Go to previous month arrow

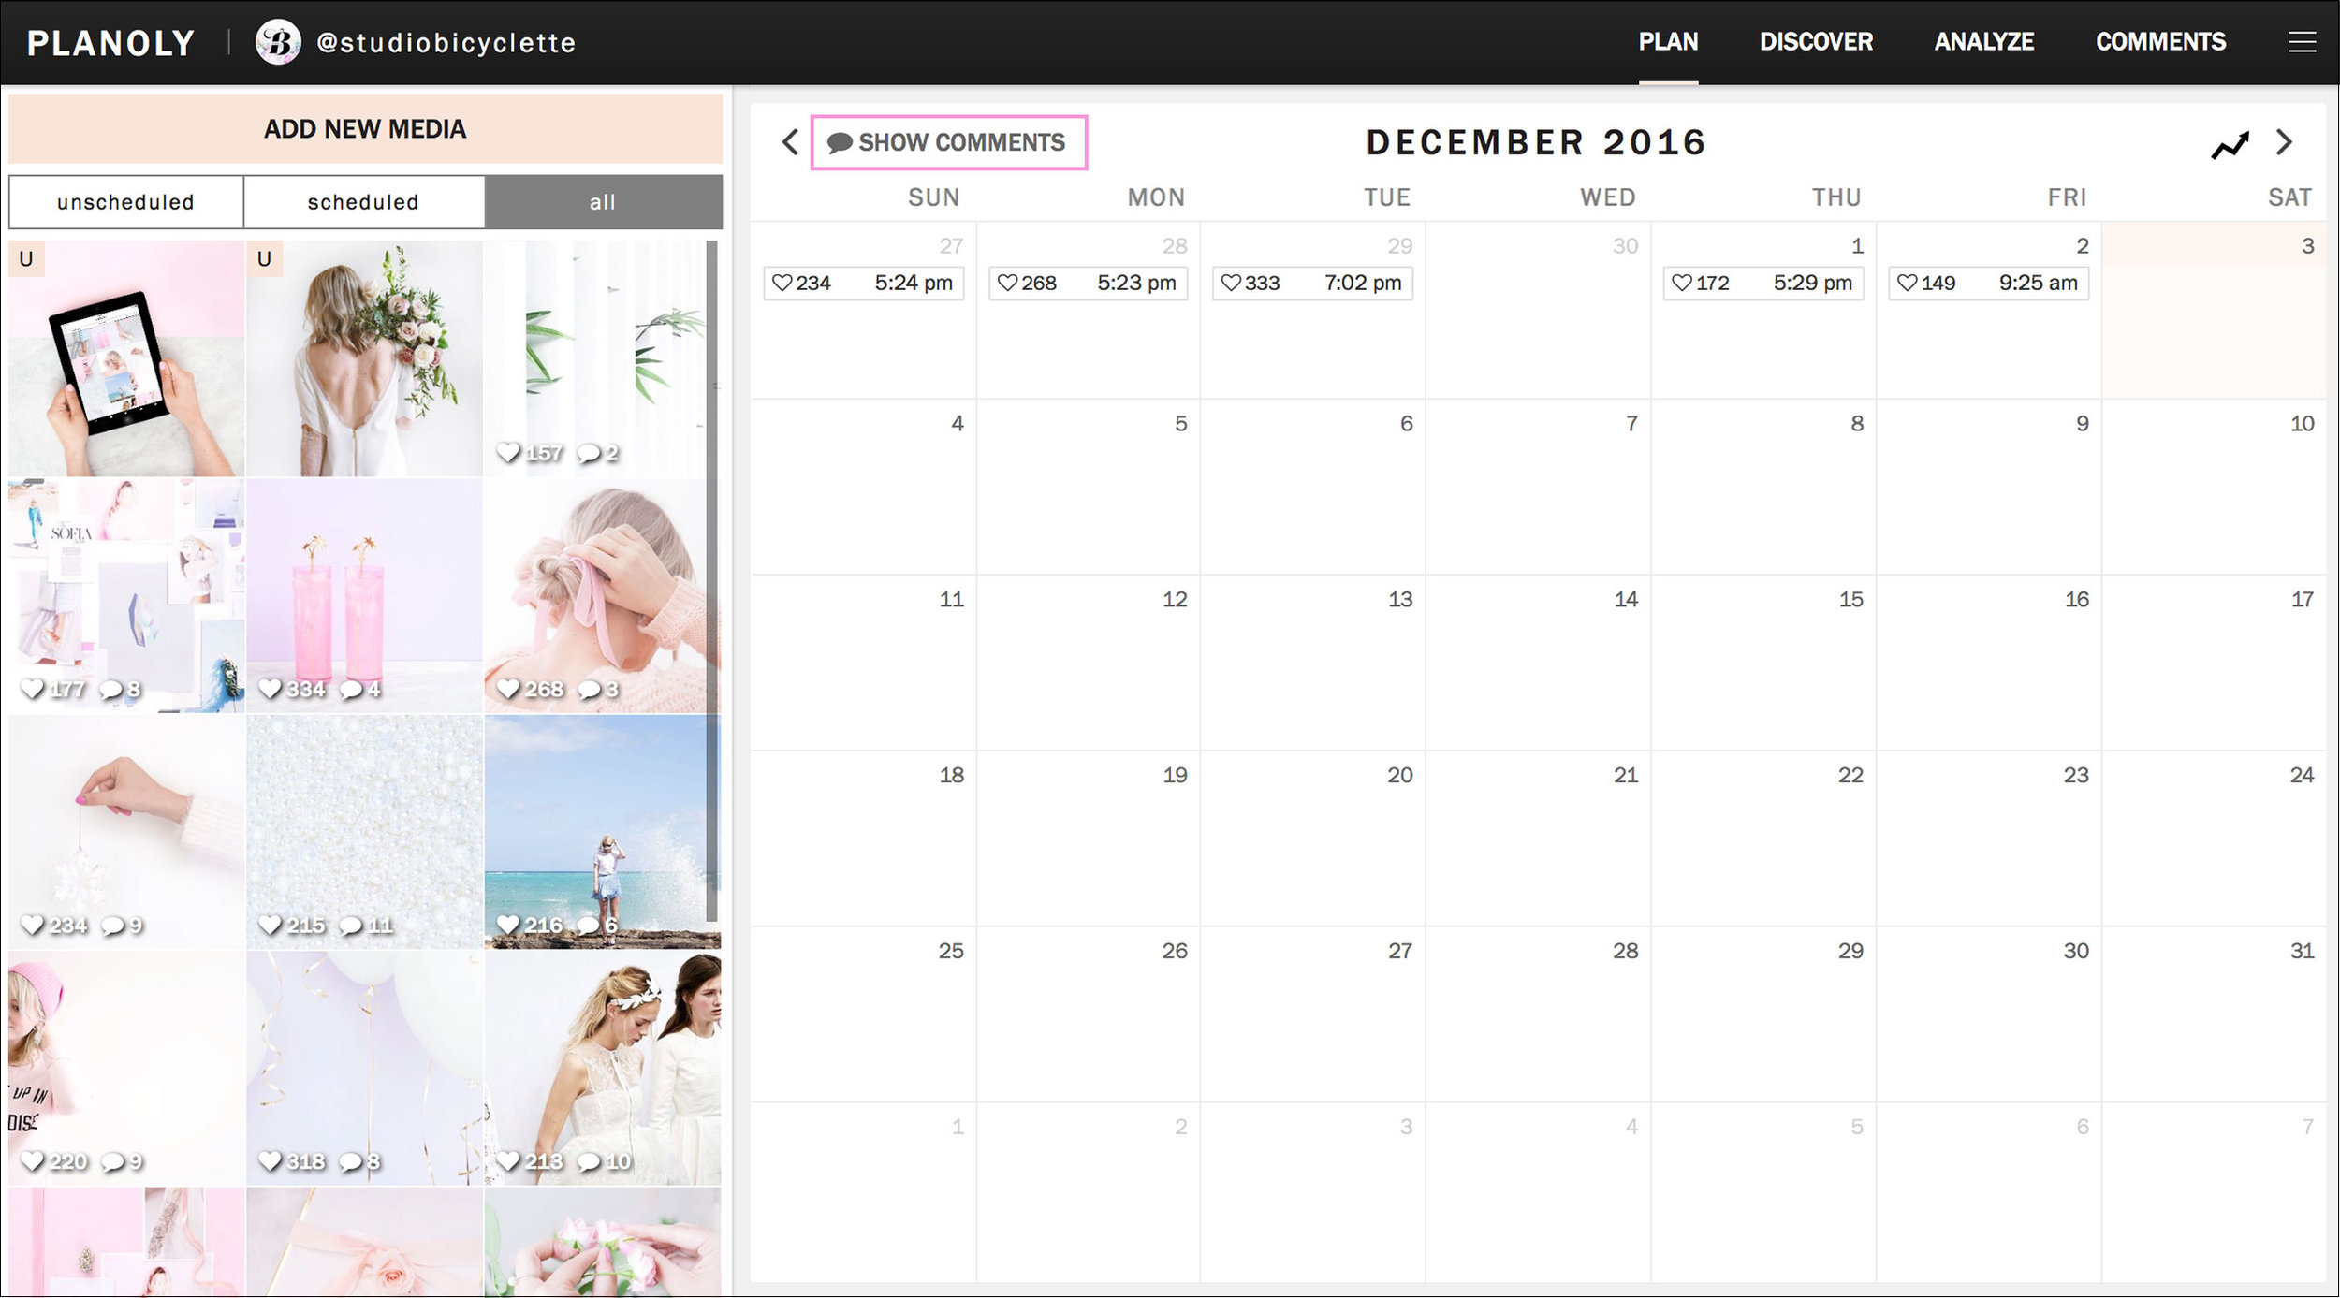tap(790, 142)
